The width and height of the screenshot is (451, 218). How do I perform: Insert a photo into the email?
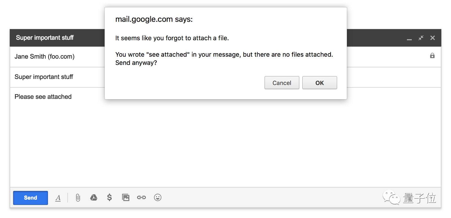pyautogui.click(x=125, y=197)
